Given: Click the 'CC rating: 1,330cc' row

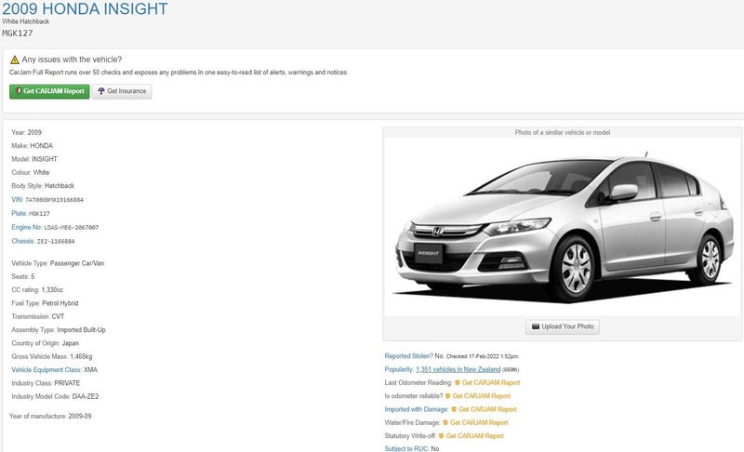Looking at the screenshot, I should (x=37, y=290).
